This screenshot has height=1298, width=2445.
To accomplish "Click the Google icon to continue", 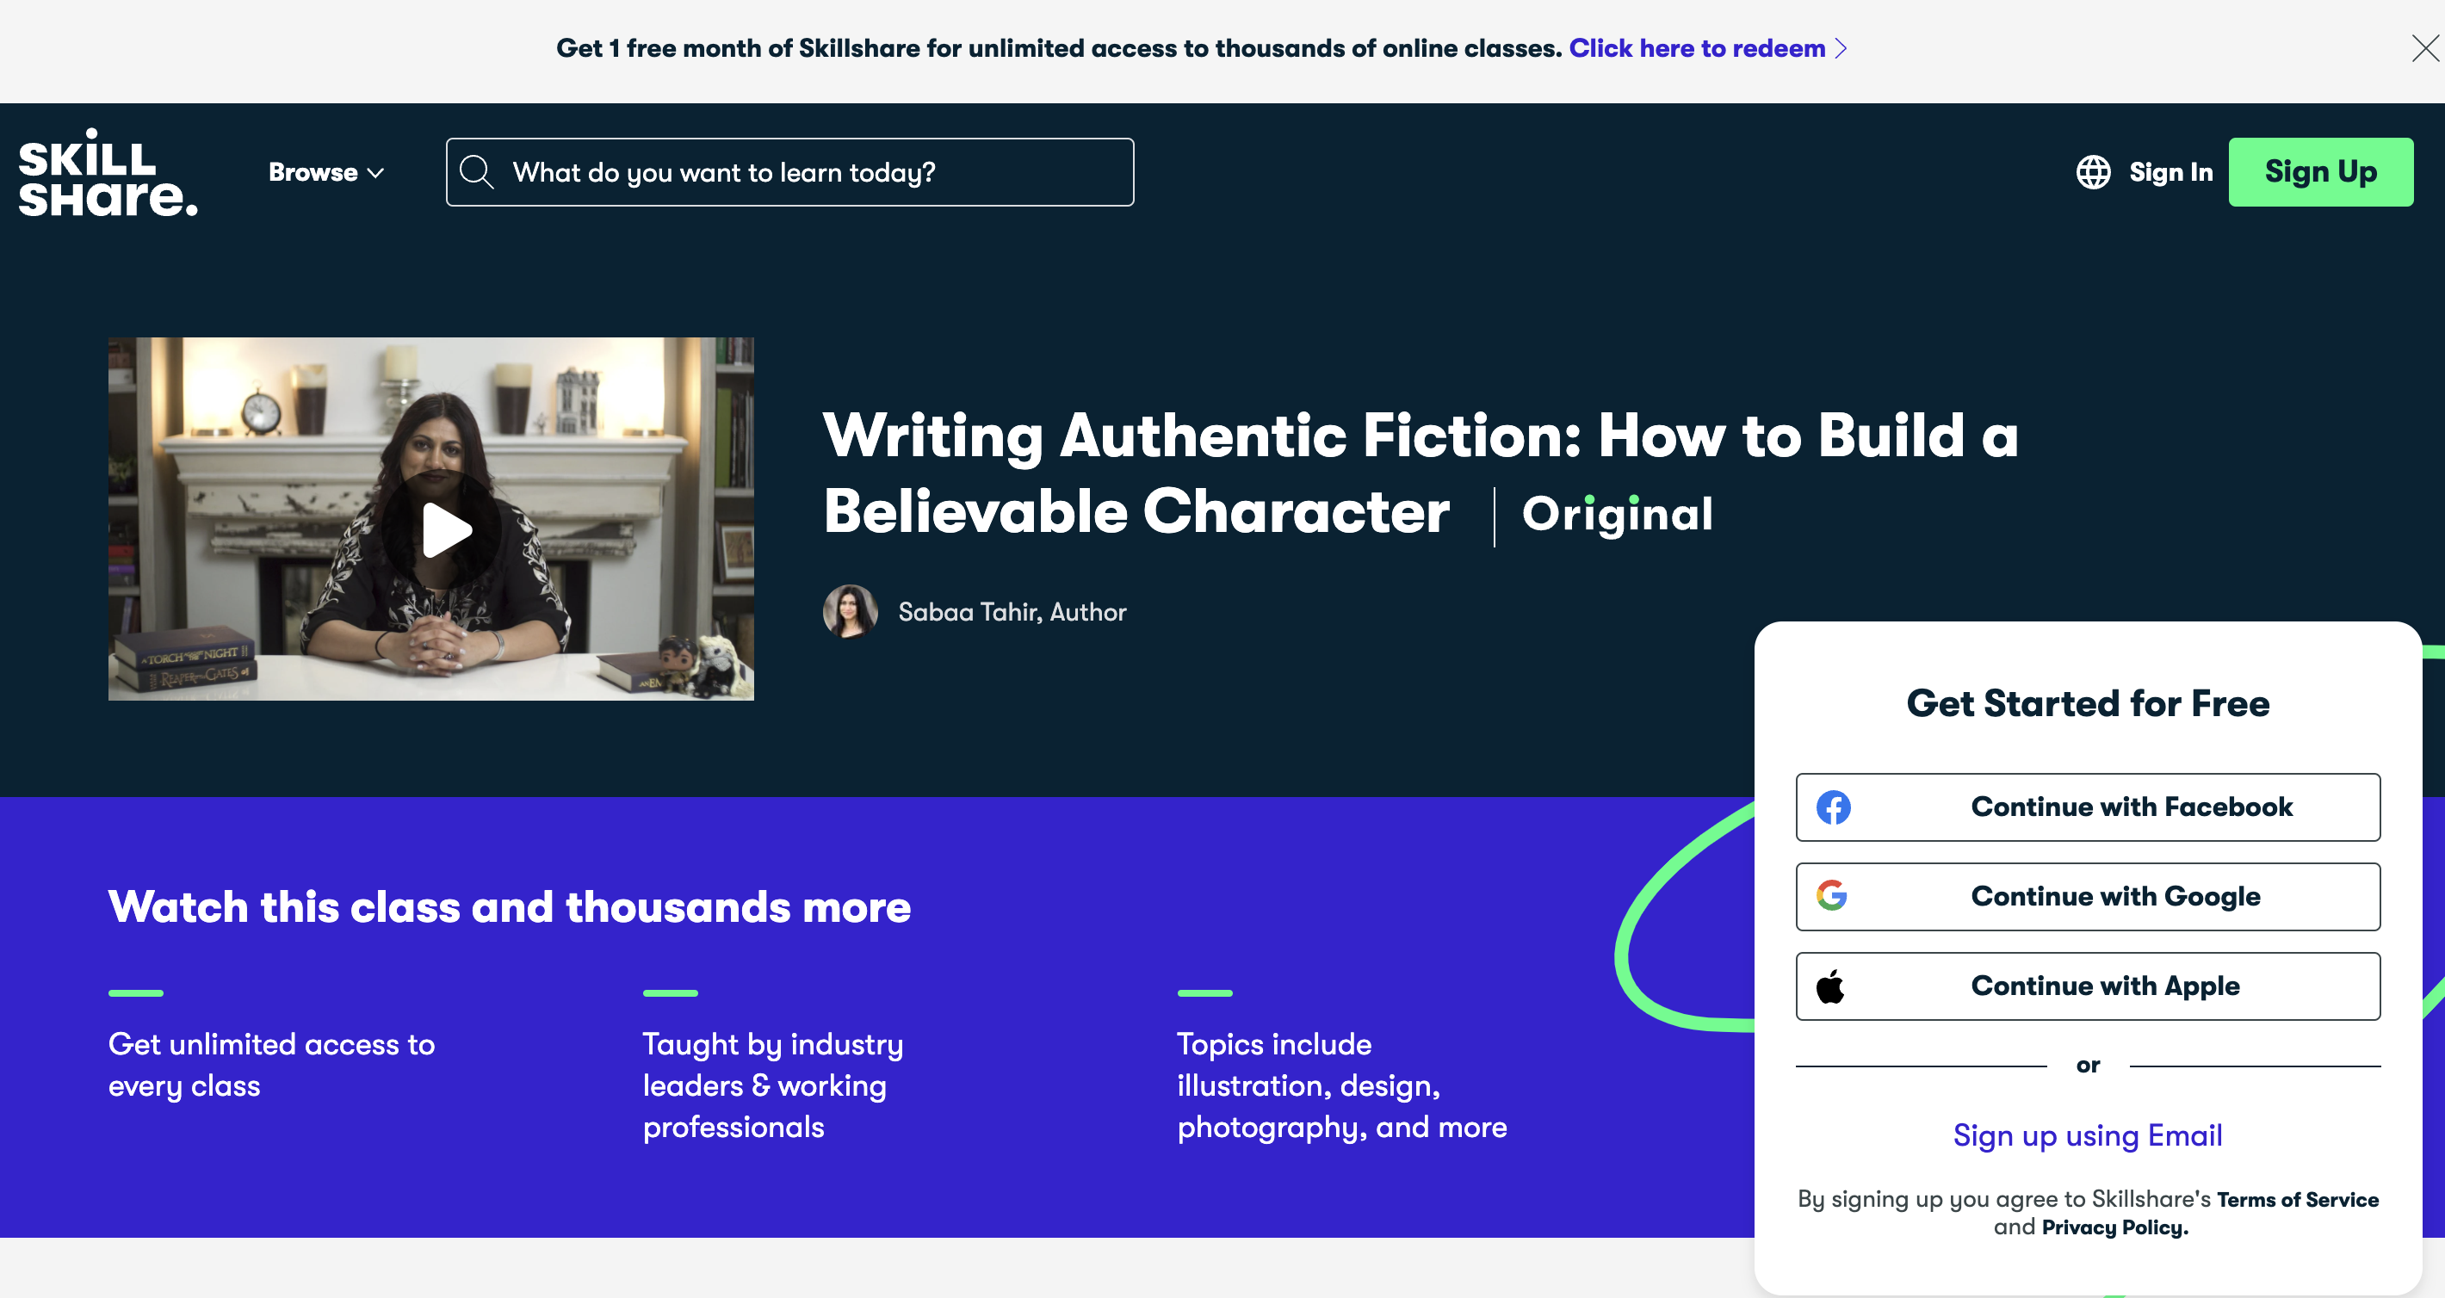I will click(x=1829, y=895).
